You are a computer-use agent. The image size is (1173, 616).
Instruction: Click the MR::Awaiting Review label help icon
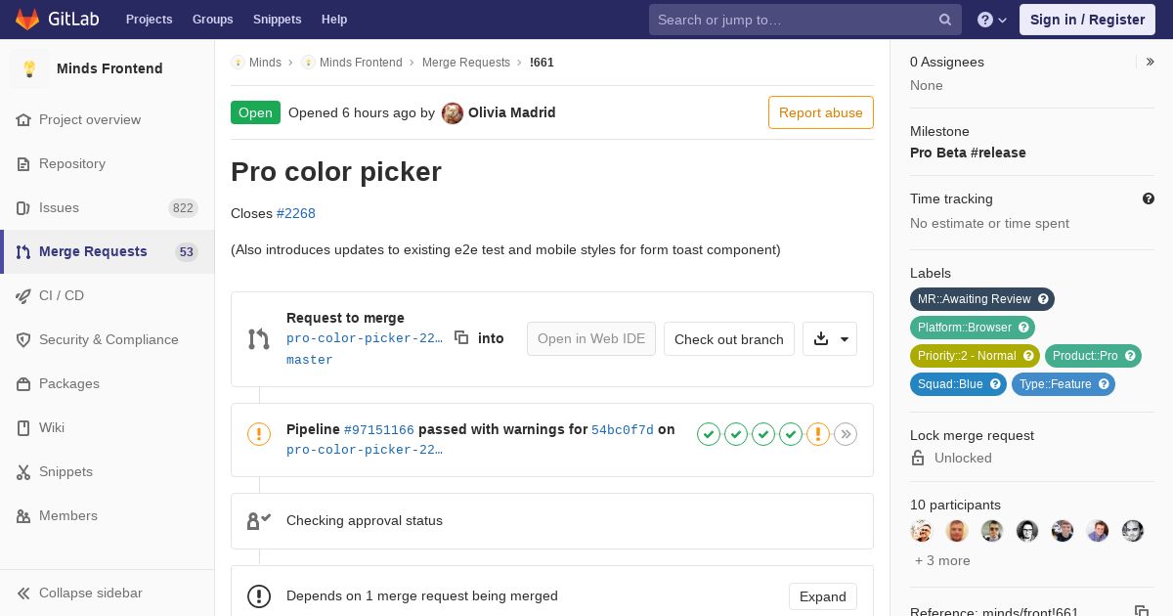(x=1043, y=299)
